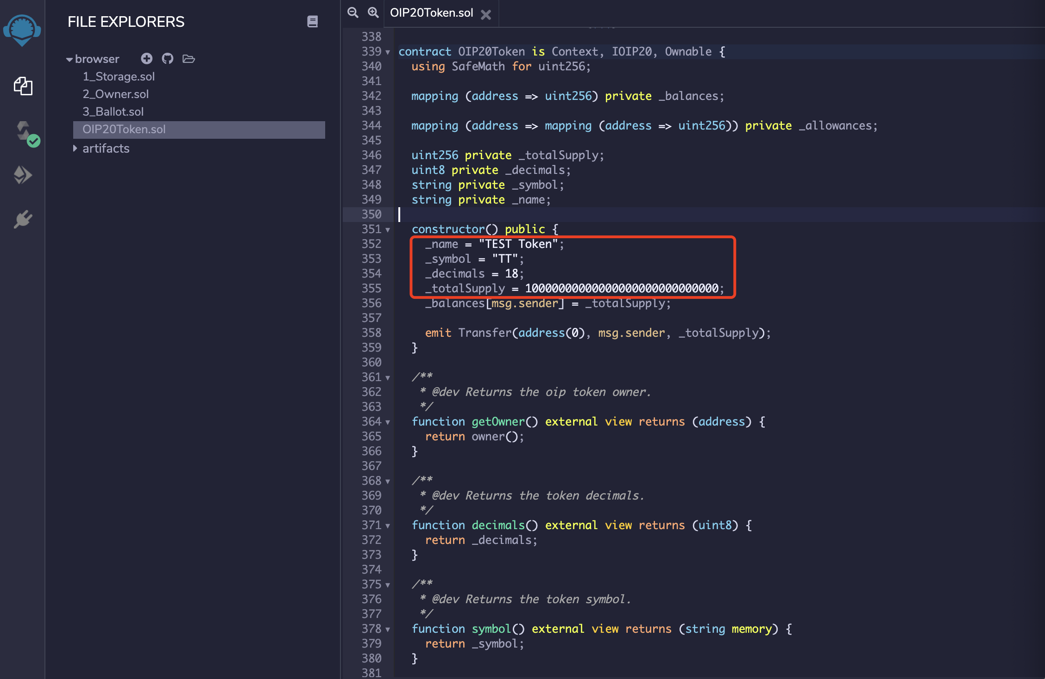Zoom in editor font size
The image size is (1045, 679).
tap(373, 12)
